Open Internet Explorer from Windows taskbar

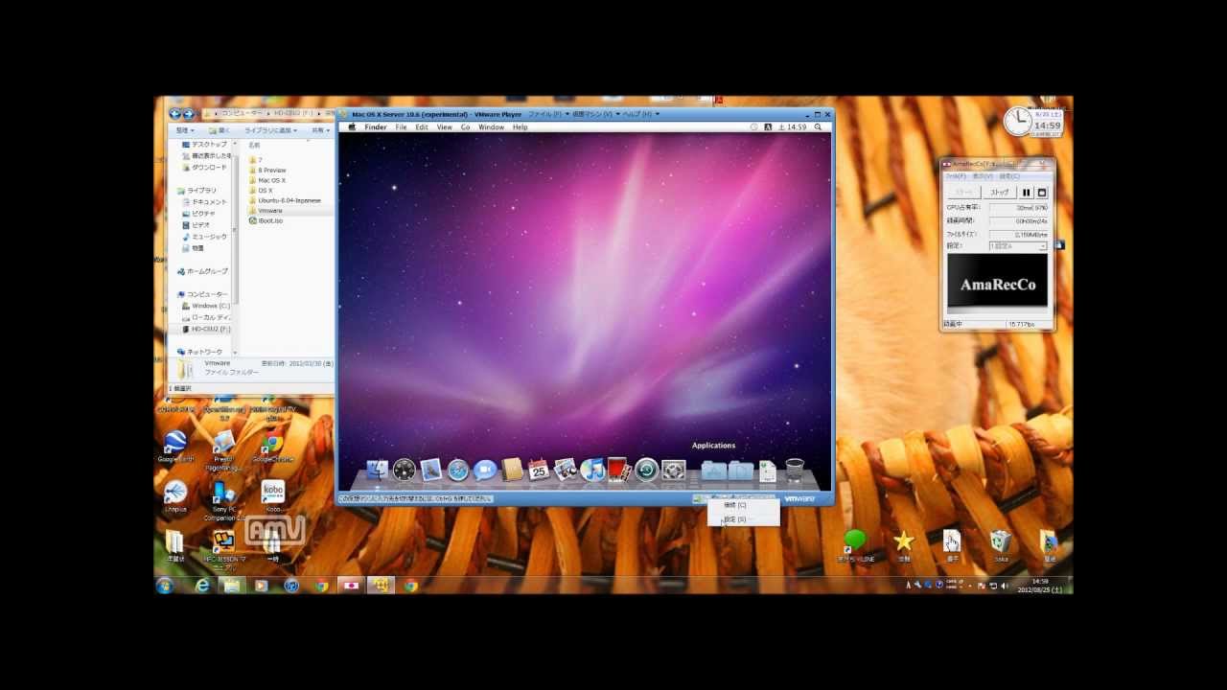coord(202,585)
